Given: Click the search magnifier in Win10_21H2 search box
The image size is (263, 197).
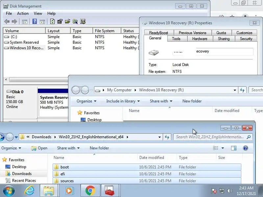Looking at the screenshot, I should (x=249, y=137).
